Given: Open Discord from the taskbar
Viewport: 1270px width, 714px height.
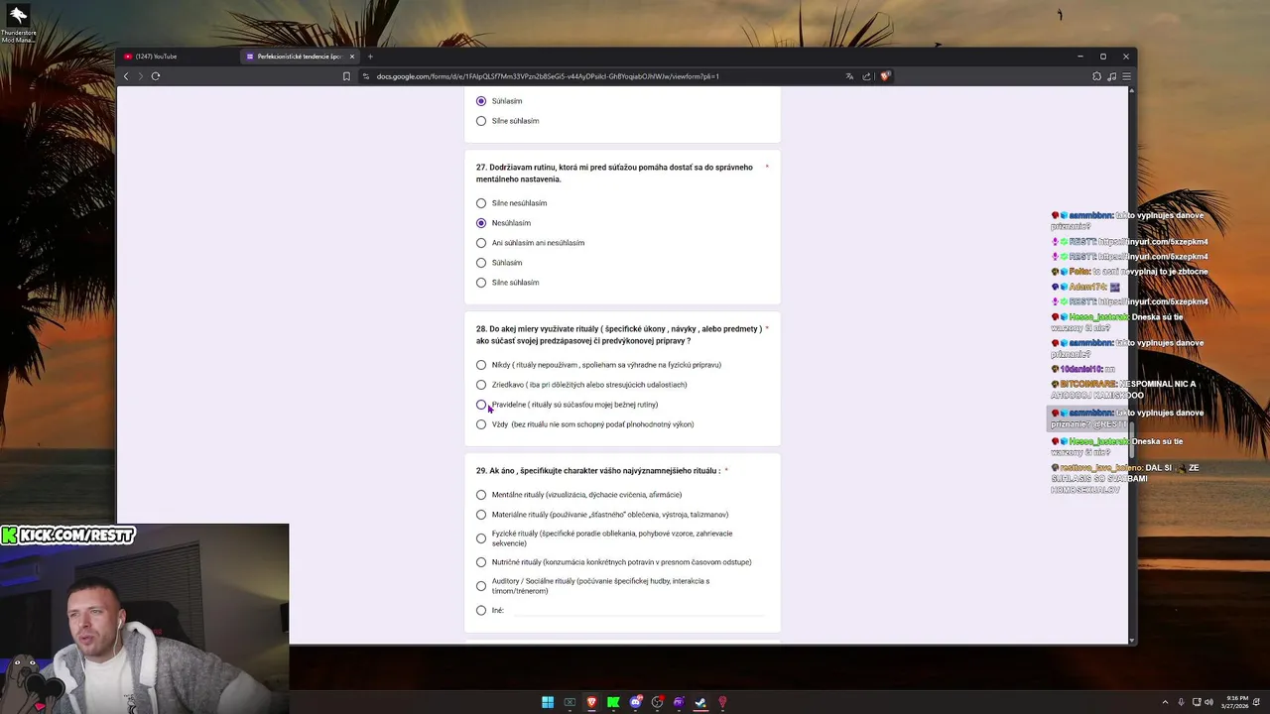Looking at the screenshot, I should click(635, 702).
